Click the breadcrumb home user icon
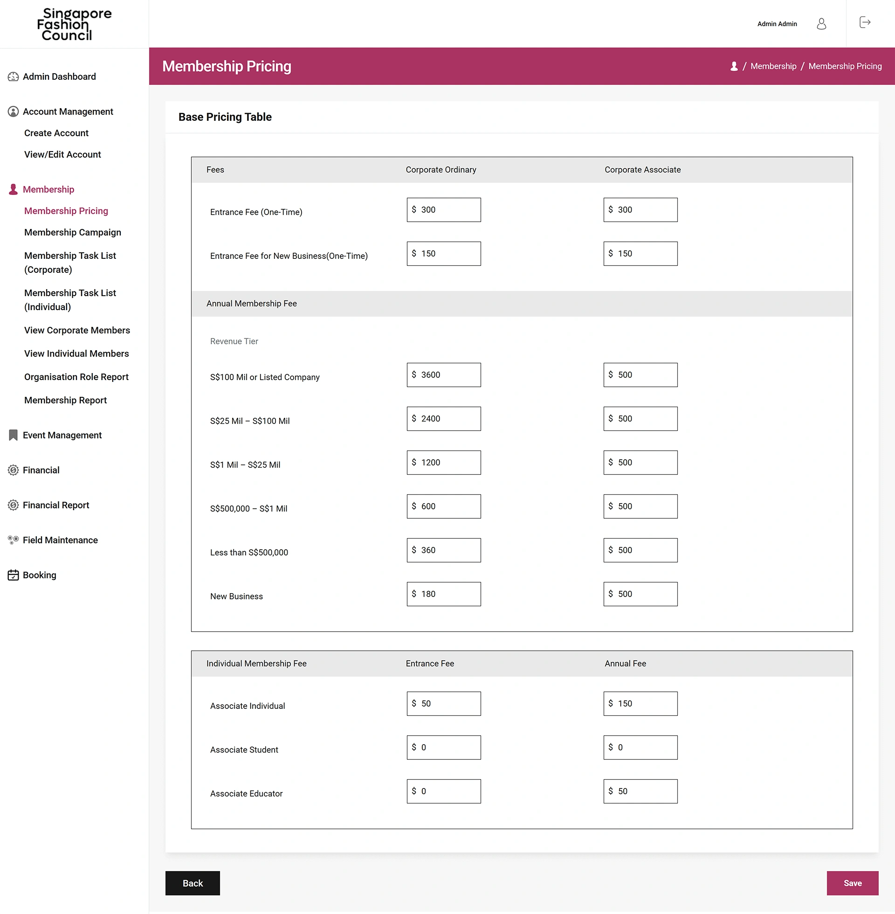The height and width of the screenshot is (914, 895). tap(734, 66)
